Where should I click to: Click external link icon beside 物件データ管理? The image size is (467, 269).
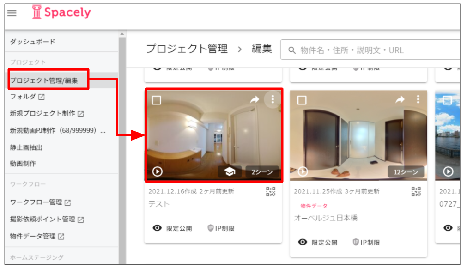(61, 237)
